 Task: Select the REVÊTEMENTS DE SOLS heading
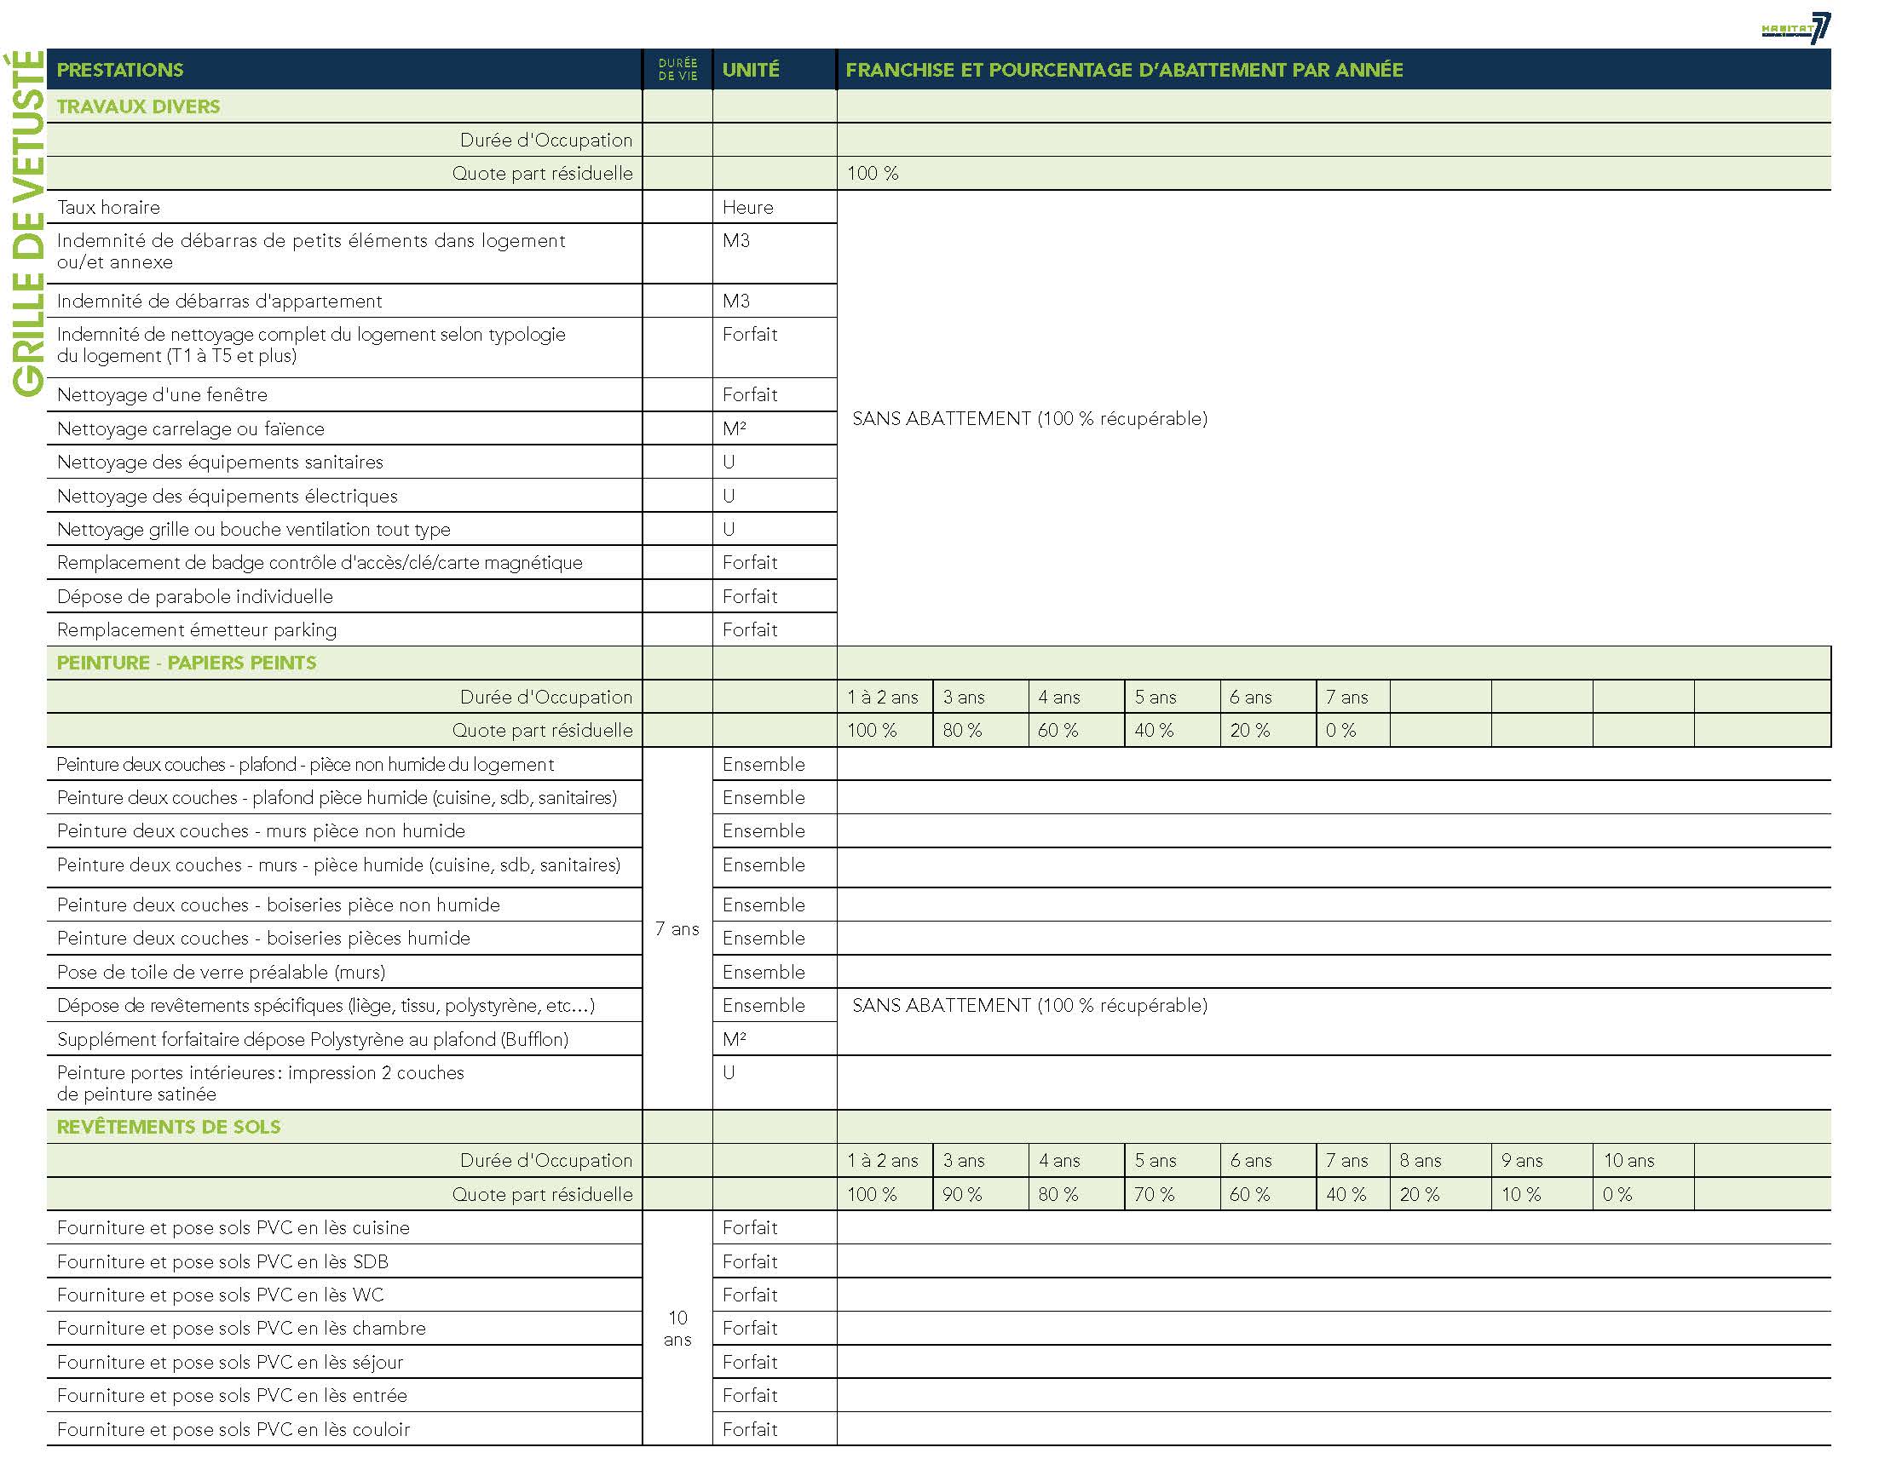169,1127
